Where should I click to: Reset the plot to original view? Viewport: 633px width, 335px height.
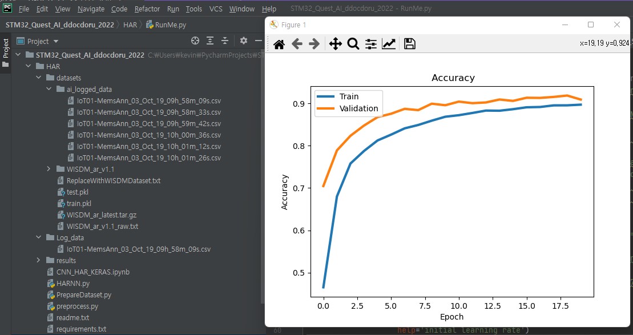click(x=279, y=45)
